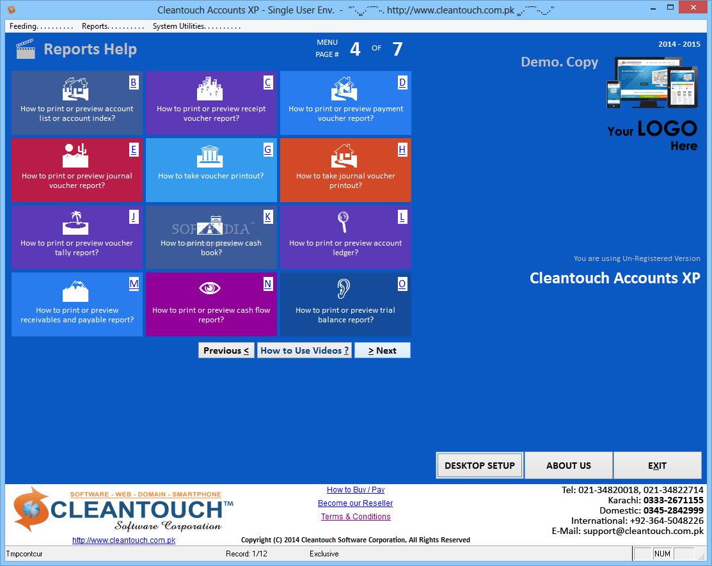
Task: Click the desert cactus icon on journal voucher report tile
Action: tap(75, 155)
